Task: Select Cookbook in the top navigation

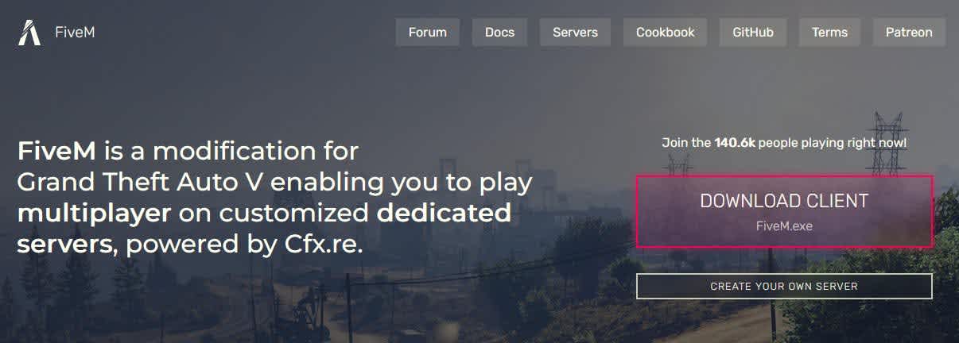Action: (666, 33)
